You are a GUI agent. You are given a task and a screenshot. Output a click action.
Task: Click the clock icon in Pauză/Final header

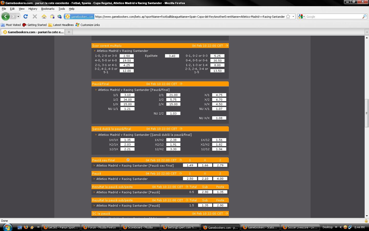181,84
